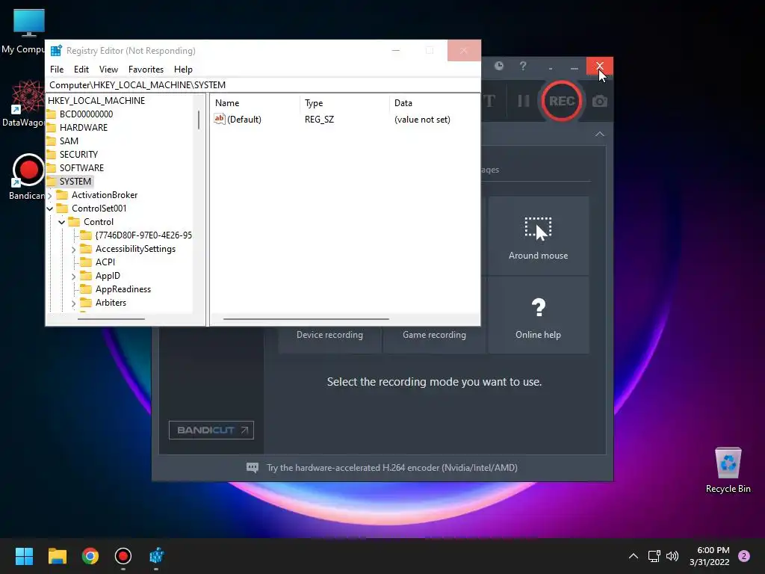Click the tree pane horizontal scrollbar
The width and height of the screenshot is (765, 574).
(x=111, y=319)
